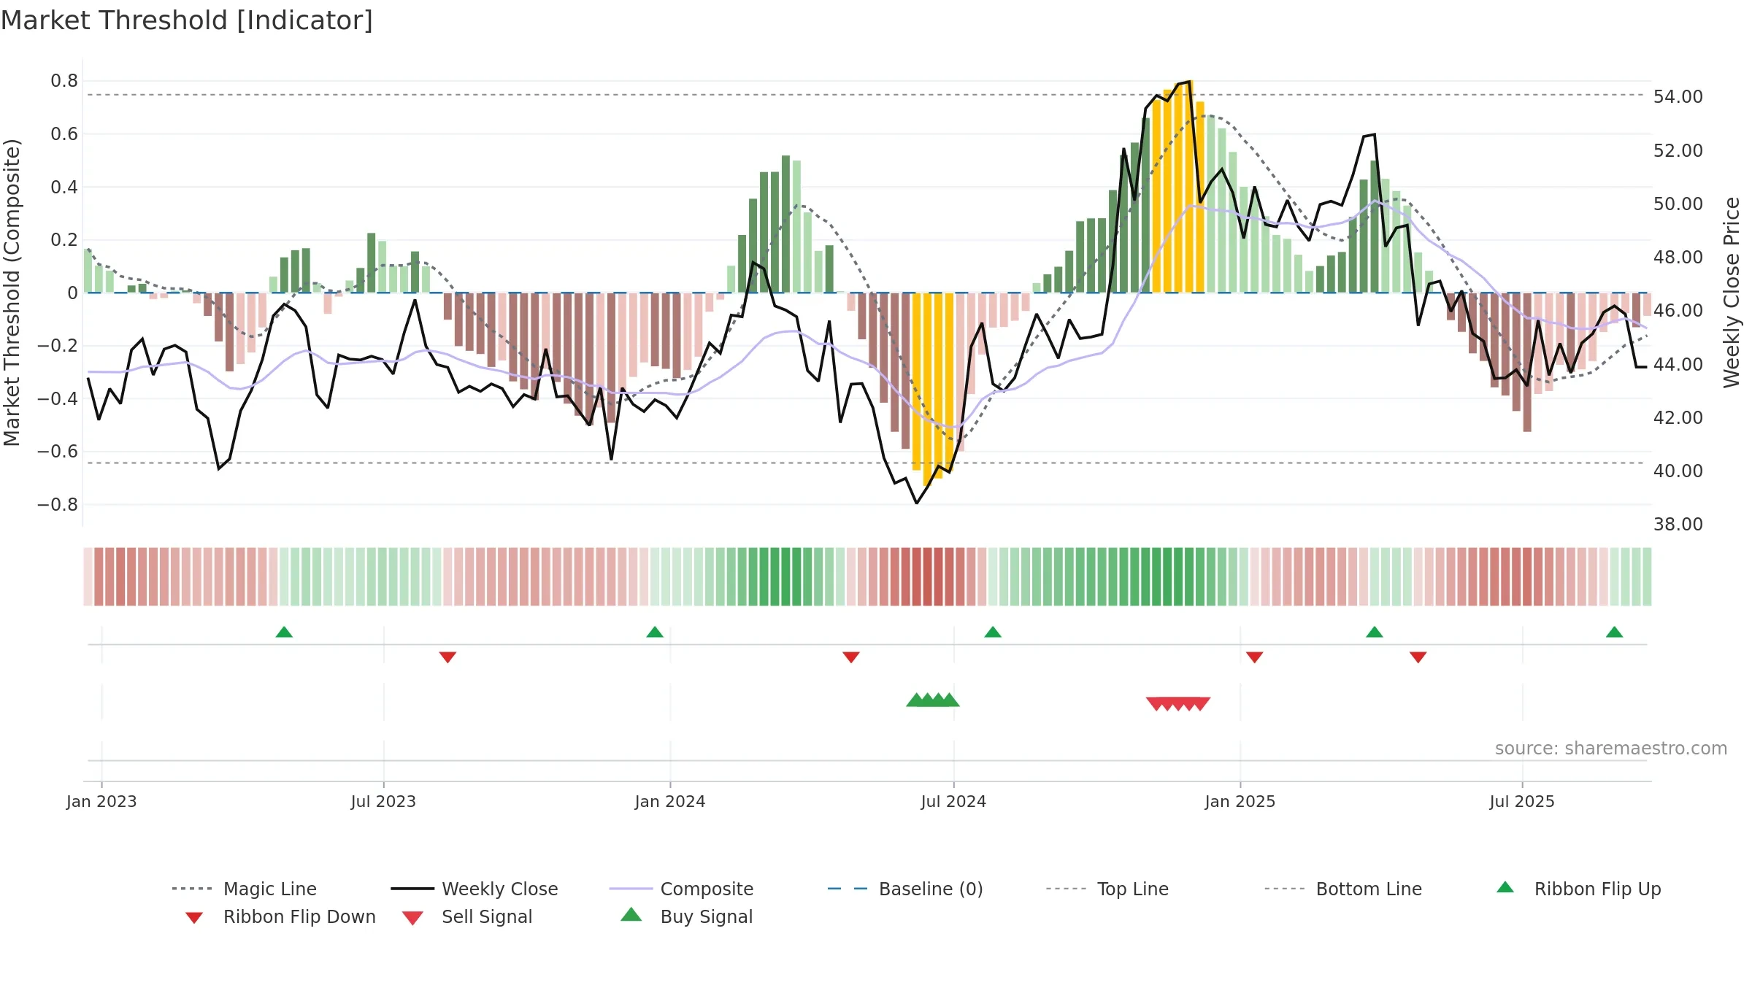Viewport: 1752px width, 985px height.
Task: Click the black line swatch beside Weekly Close
Action: (x=412, y=889)
